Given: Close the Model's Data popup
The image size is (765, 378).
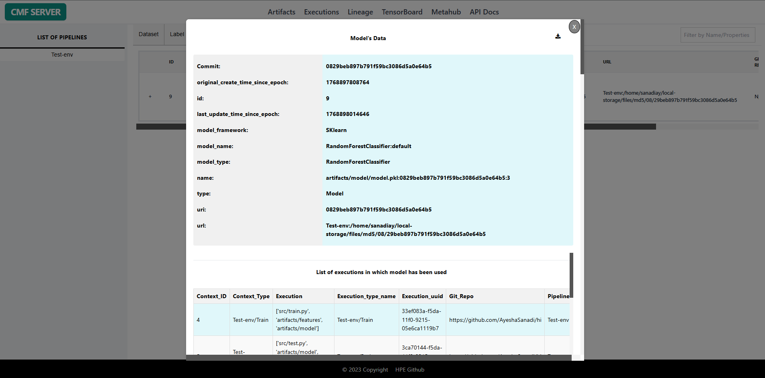Looking at the screenshot, I should tap(574, 27).
